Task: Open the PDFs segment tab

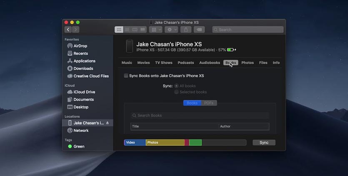Action: coord(209,103)
